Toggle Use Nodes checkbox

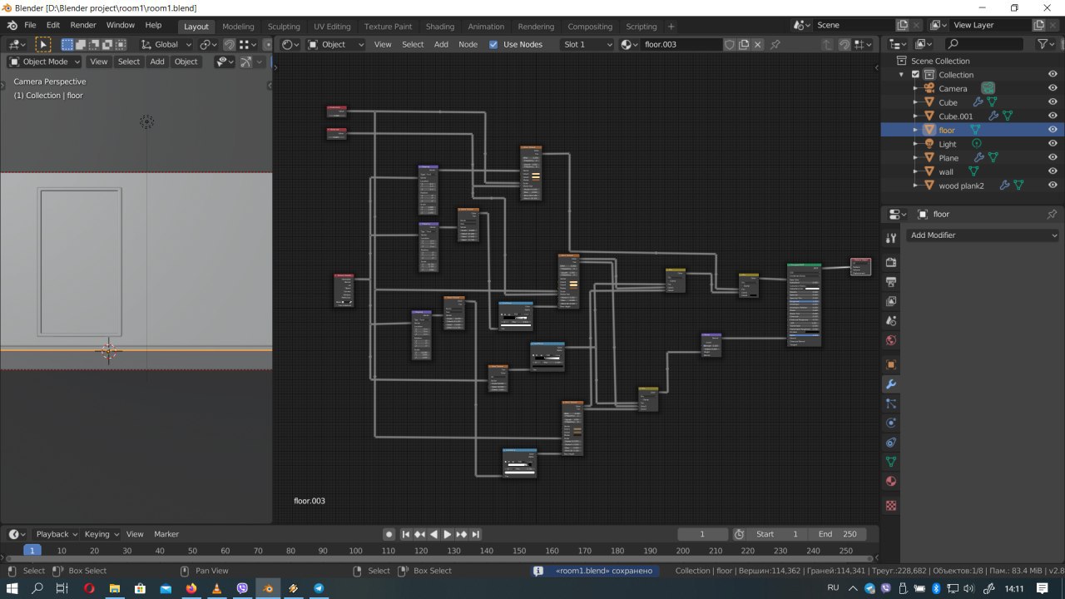pyautogui.click(x=493, y=44)
